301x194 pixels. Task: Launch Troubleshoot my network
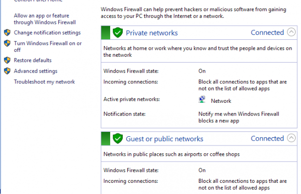pos(44,82)
